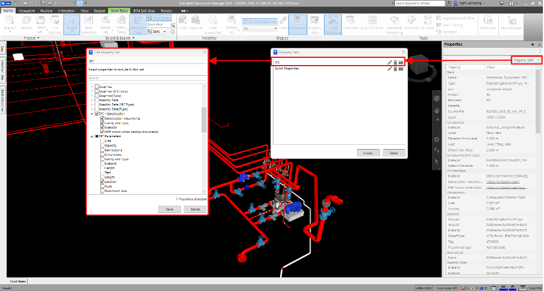This screenshot has width=544, height=292.
Task: Click Hide Unselected icon
Action: coord(213,24)
